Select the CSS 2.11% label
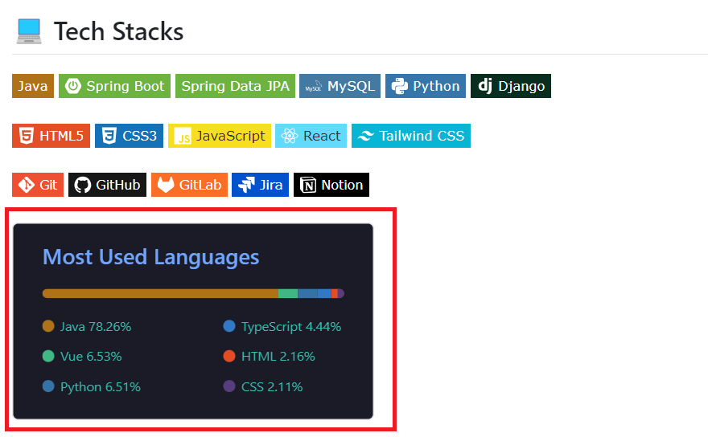Viewport: 708px width, 437px height. pyautogui.click(x=272, y=387)
